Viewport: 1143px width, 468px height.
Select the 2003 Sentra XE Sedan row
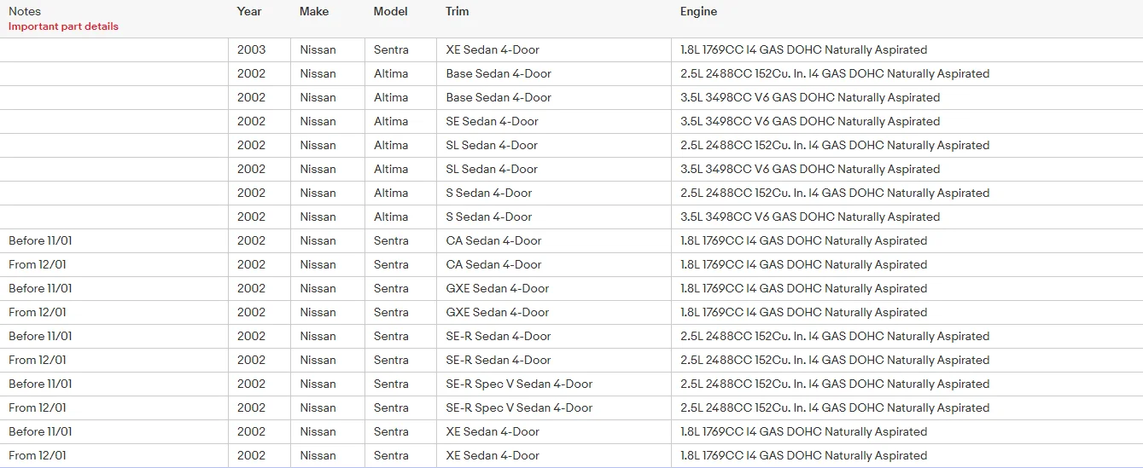[x=571, y=49]
